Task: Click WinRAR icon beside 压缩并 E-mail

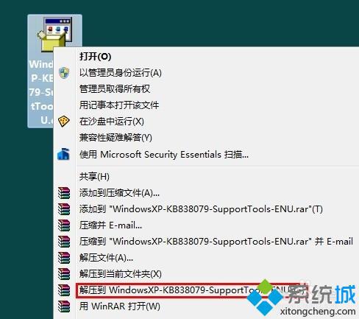Action: (64, 225)
